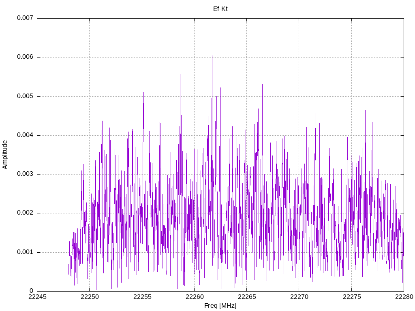The image size is (415, 311).
Task: Select y-axis tick label 0.006
Action: pos(25,57)
